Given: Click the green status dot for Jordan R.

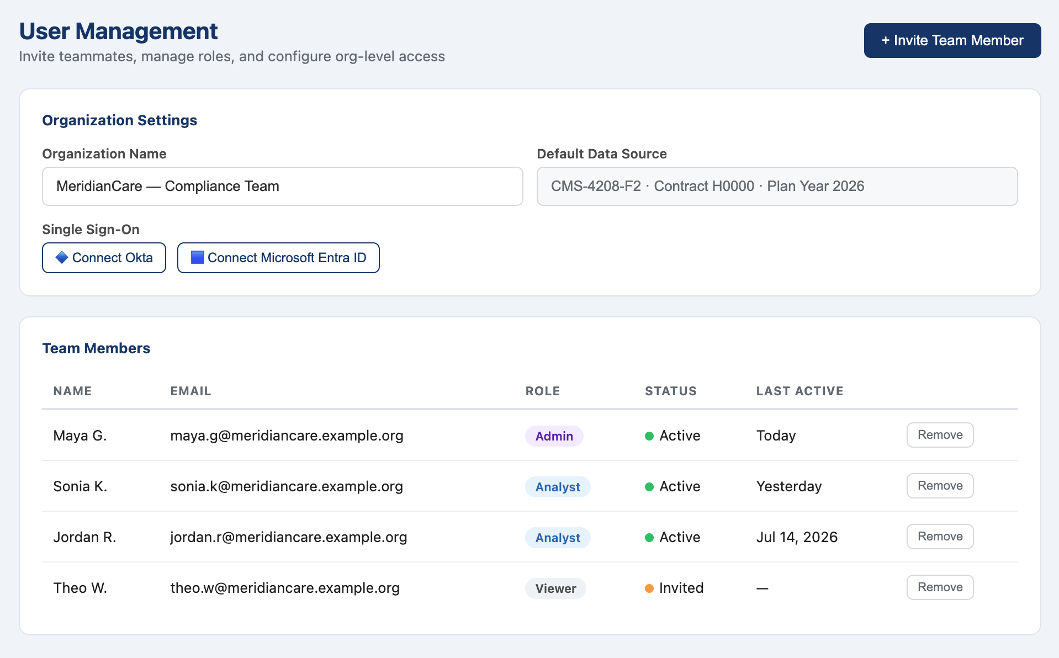Looking at the screenshot, I should [x=649, y=538].
